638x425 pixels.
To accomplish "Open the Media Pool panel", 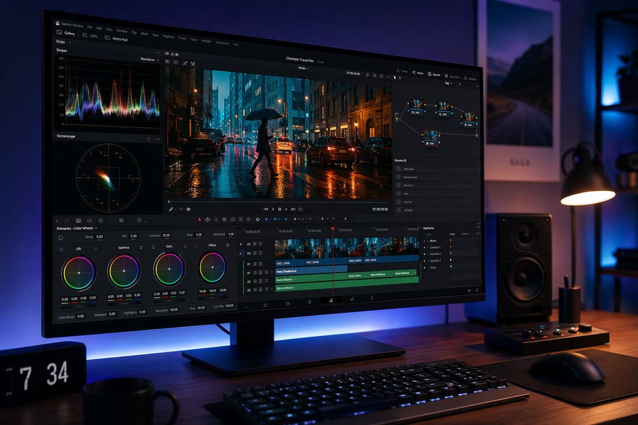I will (116, 38).
